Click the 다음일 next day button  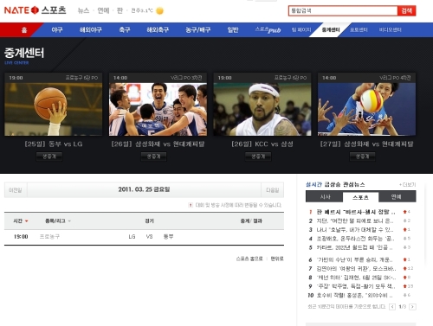(x=272, y=190)
